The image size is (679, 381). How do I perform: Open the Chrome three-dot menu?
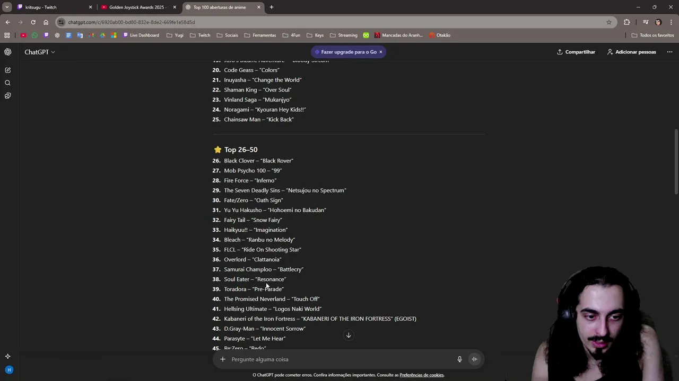(x=671, y=22)
